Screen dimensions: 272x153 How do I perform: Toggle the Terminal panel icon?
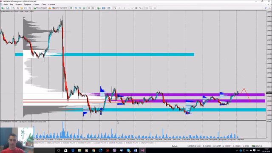pos(25,8)
